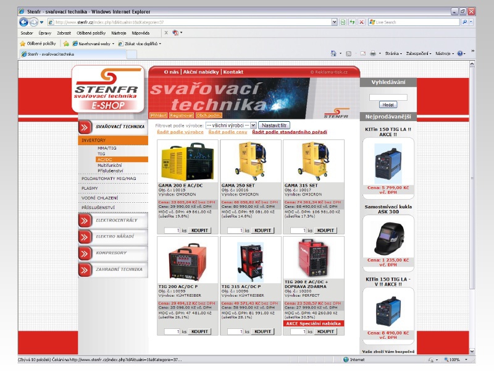
Task: Open the PLASMY category
Action: (90, 189)
